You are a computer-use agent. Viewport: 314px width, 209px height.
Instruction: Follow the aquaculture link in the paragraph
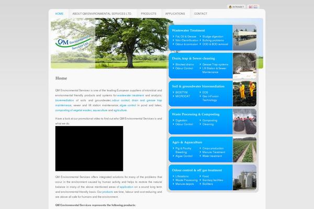click(100, 110)
